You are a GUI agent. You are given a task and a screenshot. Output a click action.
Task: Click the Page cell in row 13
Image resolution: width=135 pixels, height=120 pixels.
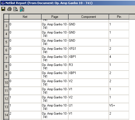pos(55,107)
